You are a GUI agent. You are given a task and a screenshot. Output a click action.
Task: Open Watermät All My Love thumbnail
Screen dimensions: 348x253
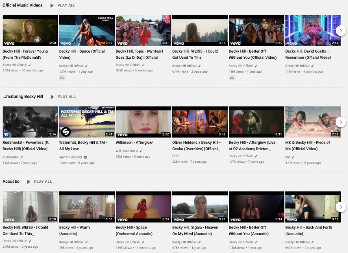point(87,122)
